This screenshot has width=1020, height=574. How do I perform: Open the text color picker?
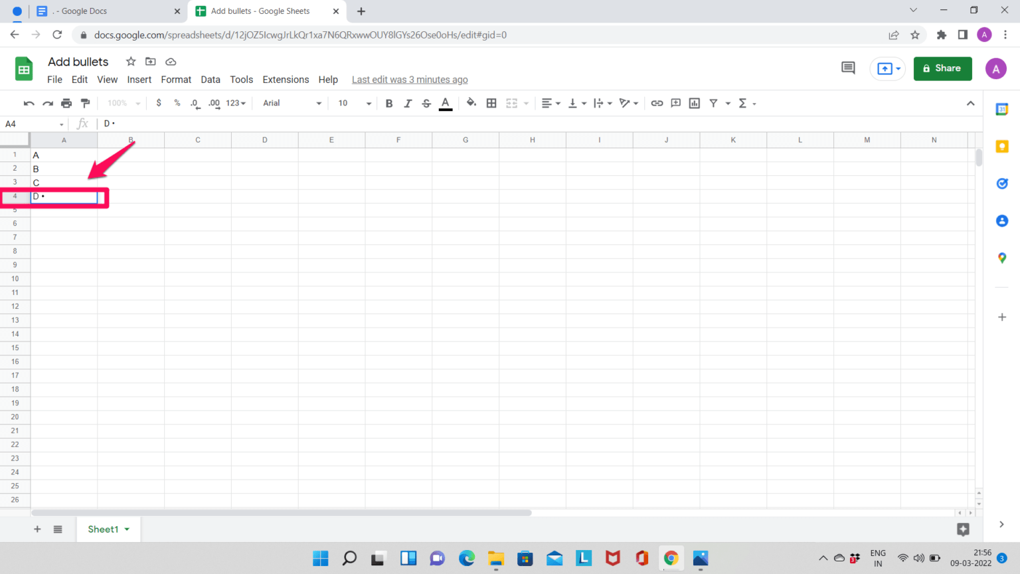[445, 103]
